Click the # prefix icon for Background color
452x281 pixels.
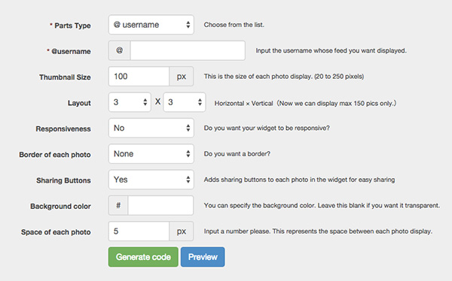[118, 205]
